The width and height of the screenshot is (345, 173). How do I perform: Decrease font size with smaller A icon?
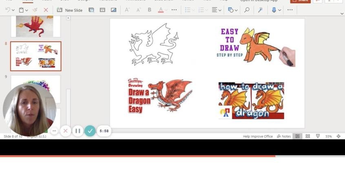point(138,10)
